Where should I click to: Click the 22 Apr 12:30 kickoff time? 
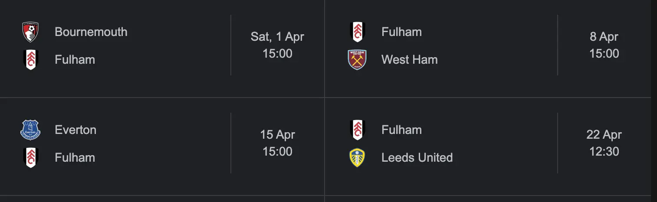604,151
